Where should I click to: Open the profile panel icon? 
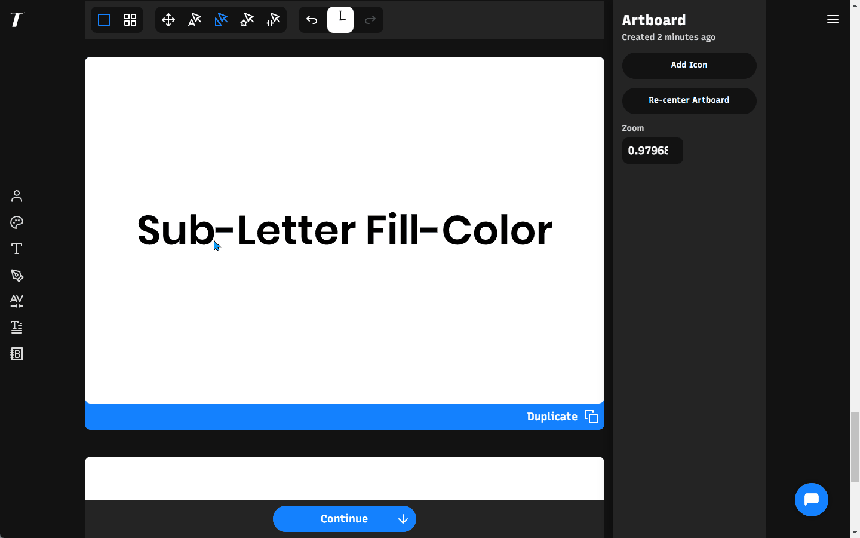click(16, 196)
